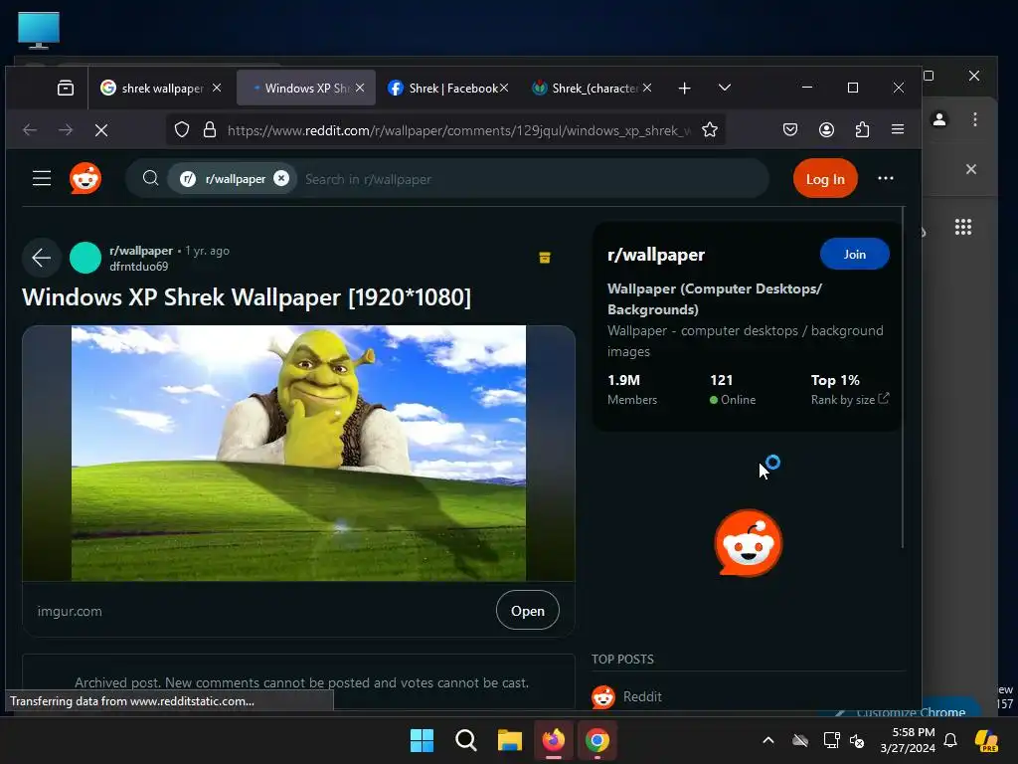
Task: Click the Reddit search magnifier icon
Action: (x=151, y=178)
